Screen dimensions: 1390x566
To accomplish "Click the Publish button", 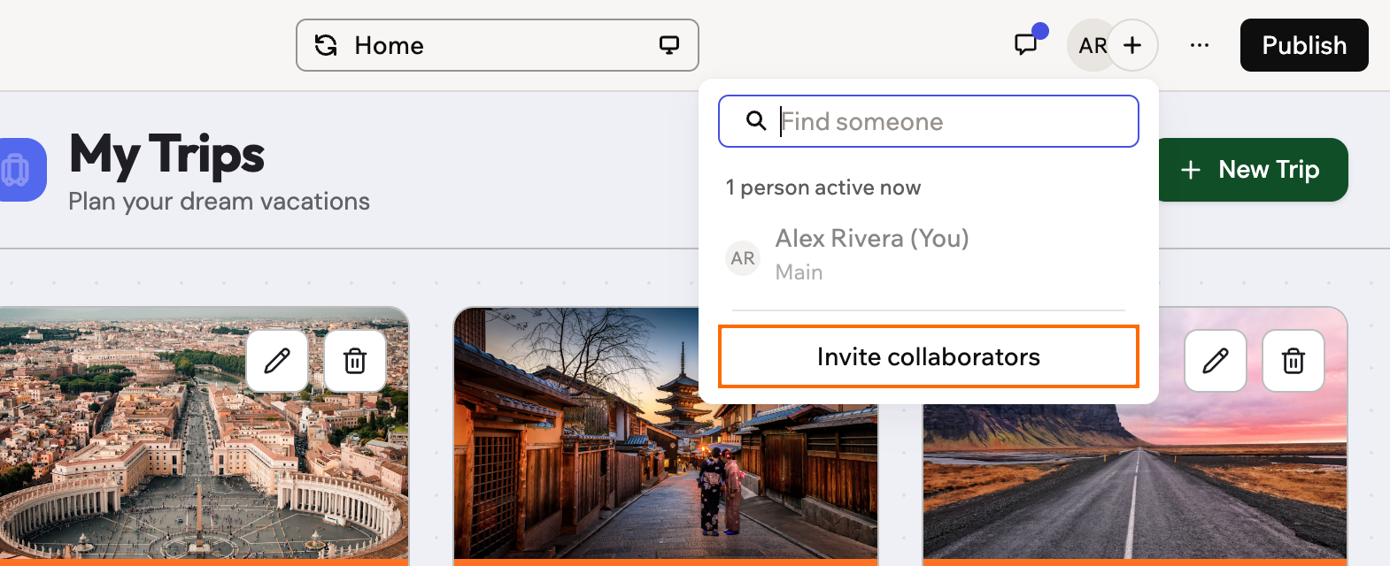I will pyautogui.click(x=1304, y=45).
